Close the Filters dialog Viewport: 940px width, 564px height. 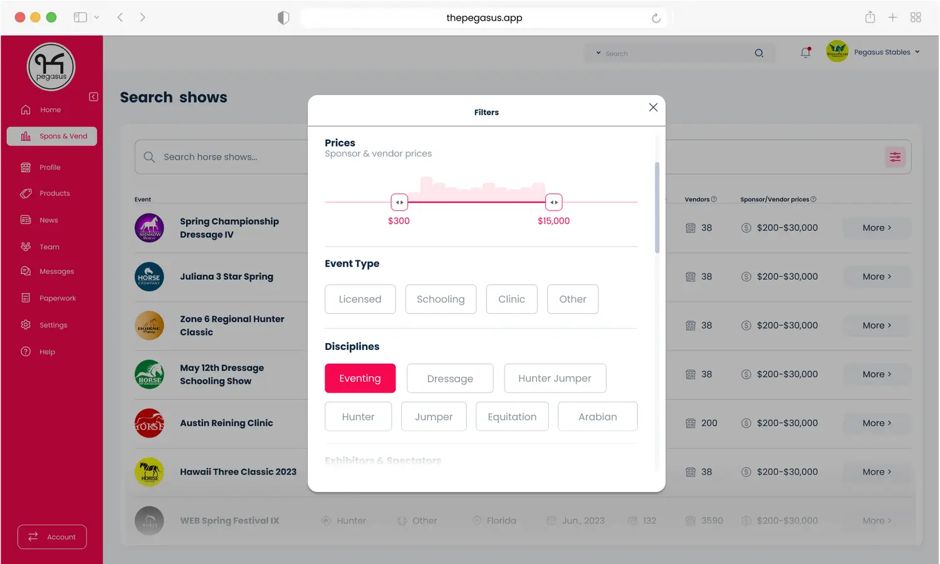click(653, 108)
